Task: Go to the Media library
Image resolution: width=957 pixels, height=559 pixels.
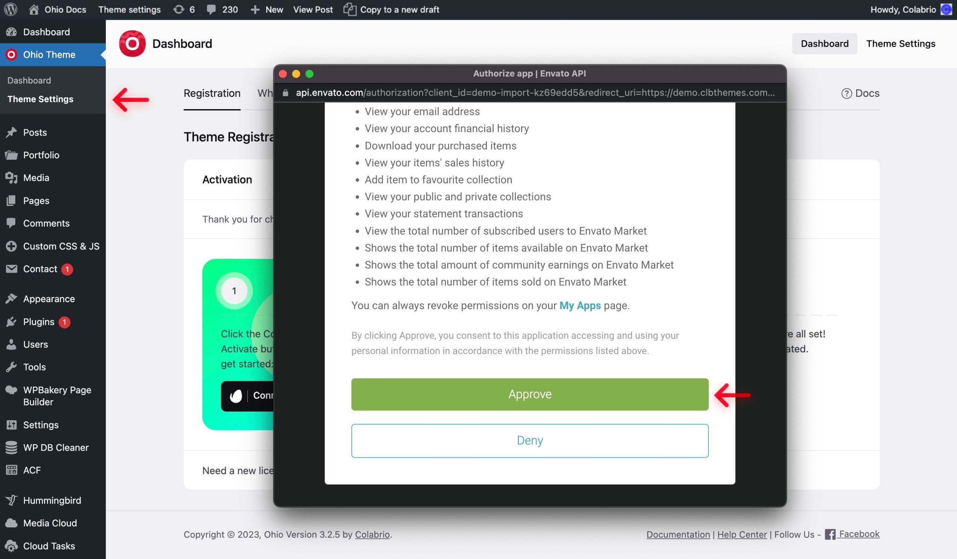Action: pyautogui.click(x=53, y=178)
